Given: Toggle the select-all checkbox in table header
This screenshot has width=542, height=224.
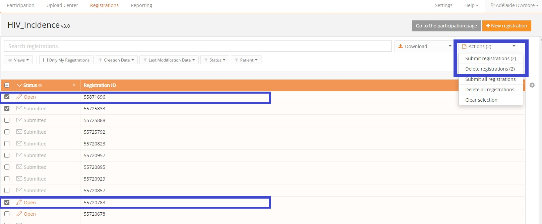Looking at the screenshot, I should click(x=7, y=85).
